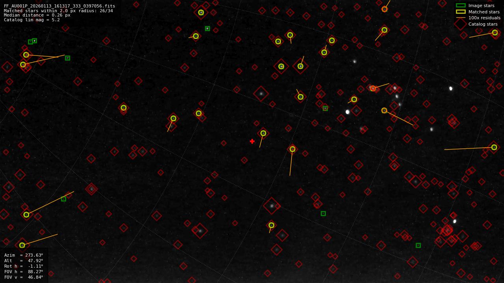Click the red cross field-center marker
504x283 pixels.
coord(252,141)
